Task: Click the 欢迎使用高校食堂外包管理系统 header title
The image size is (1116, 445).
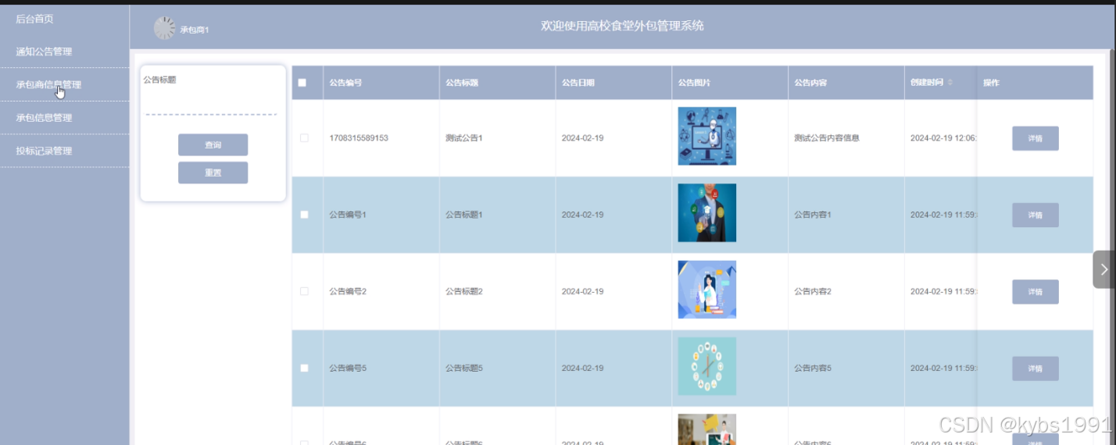Action: [x=622, y=26]
